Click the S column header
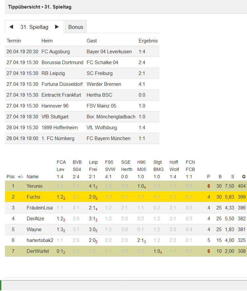Screen dimensions: 247x291 [x=233, y=177]
